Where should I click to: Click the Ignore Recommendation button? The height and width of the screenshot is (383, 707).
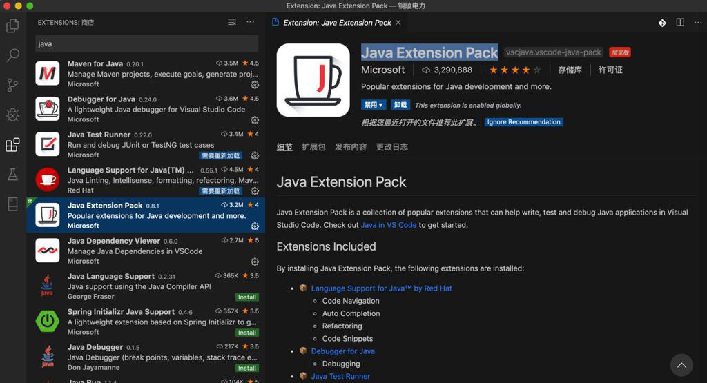point(523,122)
